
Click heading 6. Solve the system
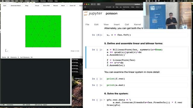point(116,94)
